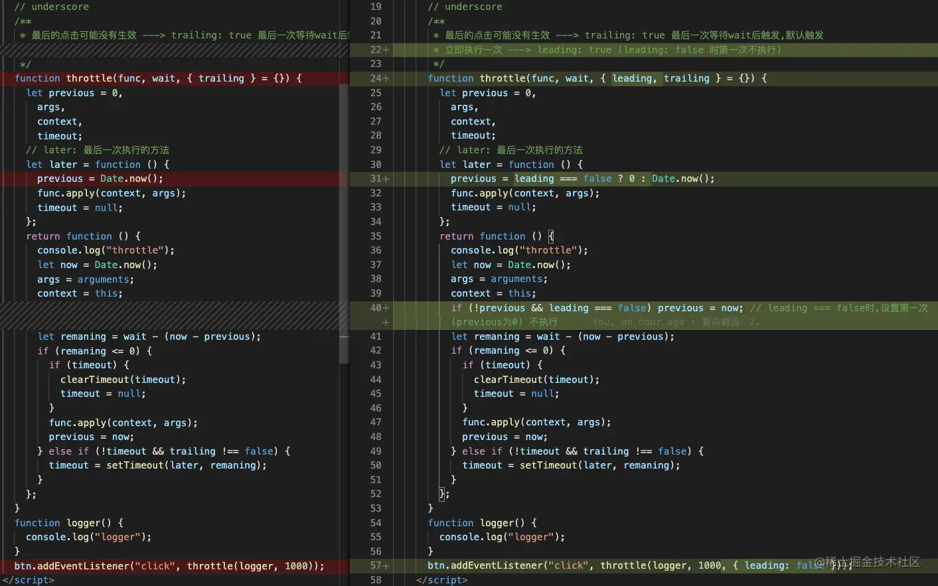Click "let now = Date.now();" on line 37
This screenshot has height=586, width=938.
point(511,265)
